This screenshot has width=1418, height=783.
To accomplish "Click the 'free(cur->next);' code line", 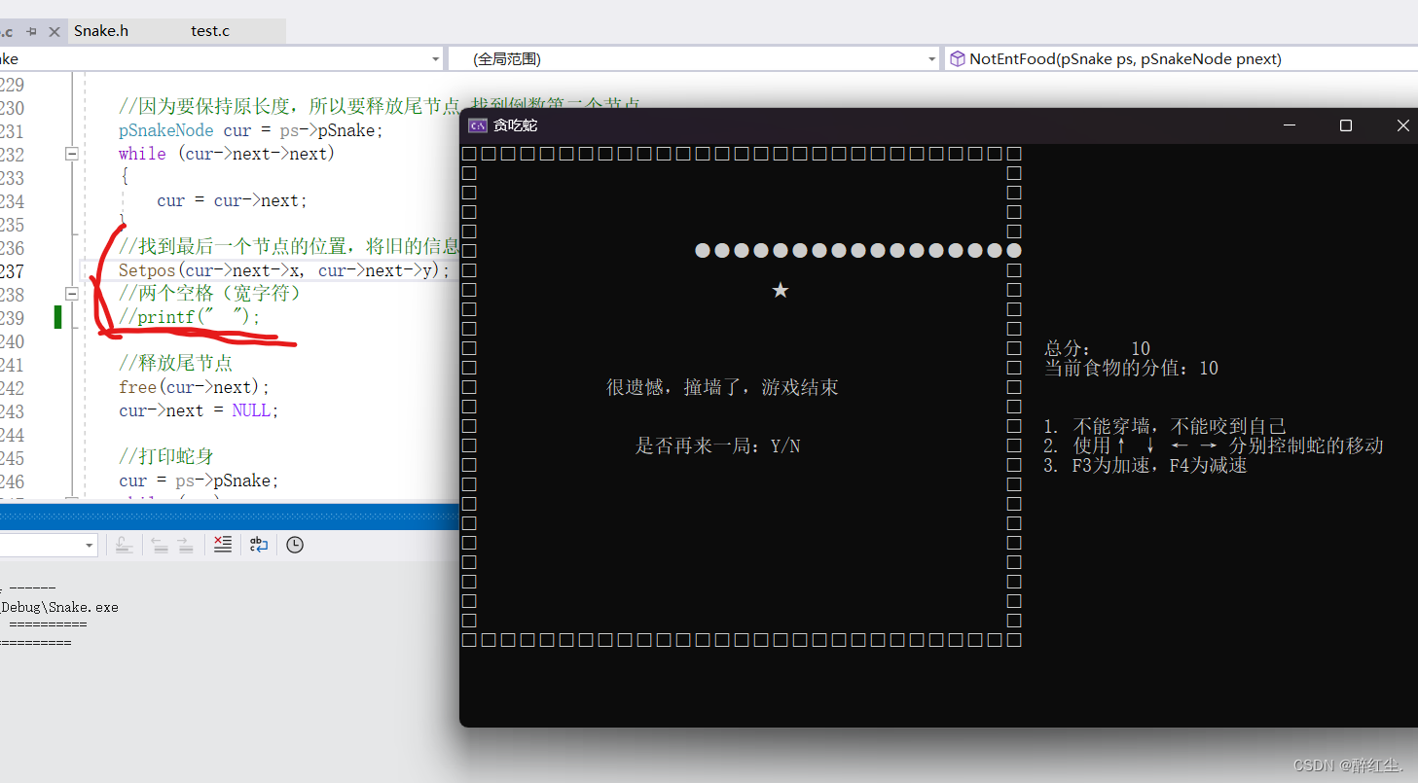I will [195, 387].
